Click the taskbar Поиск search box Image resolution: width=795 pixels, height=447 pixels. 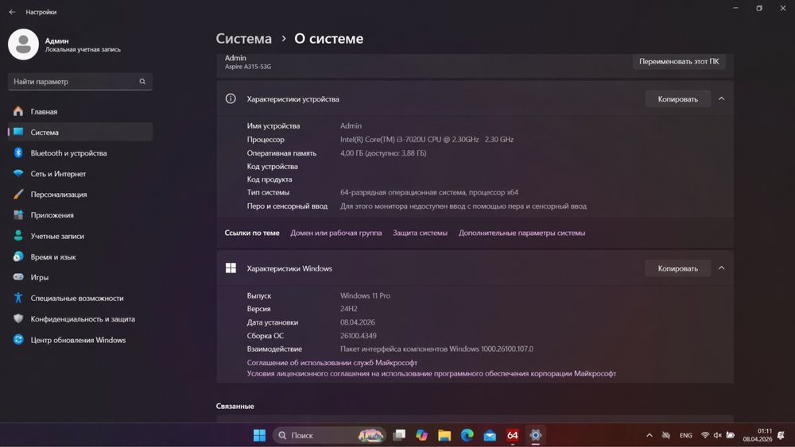330,435
